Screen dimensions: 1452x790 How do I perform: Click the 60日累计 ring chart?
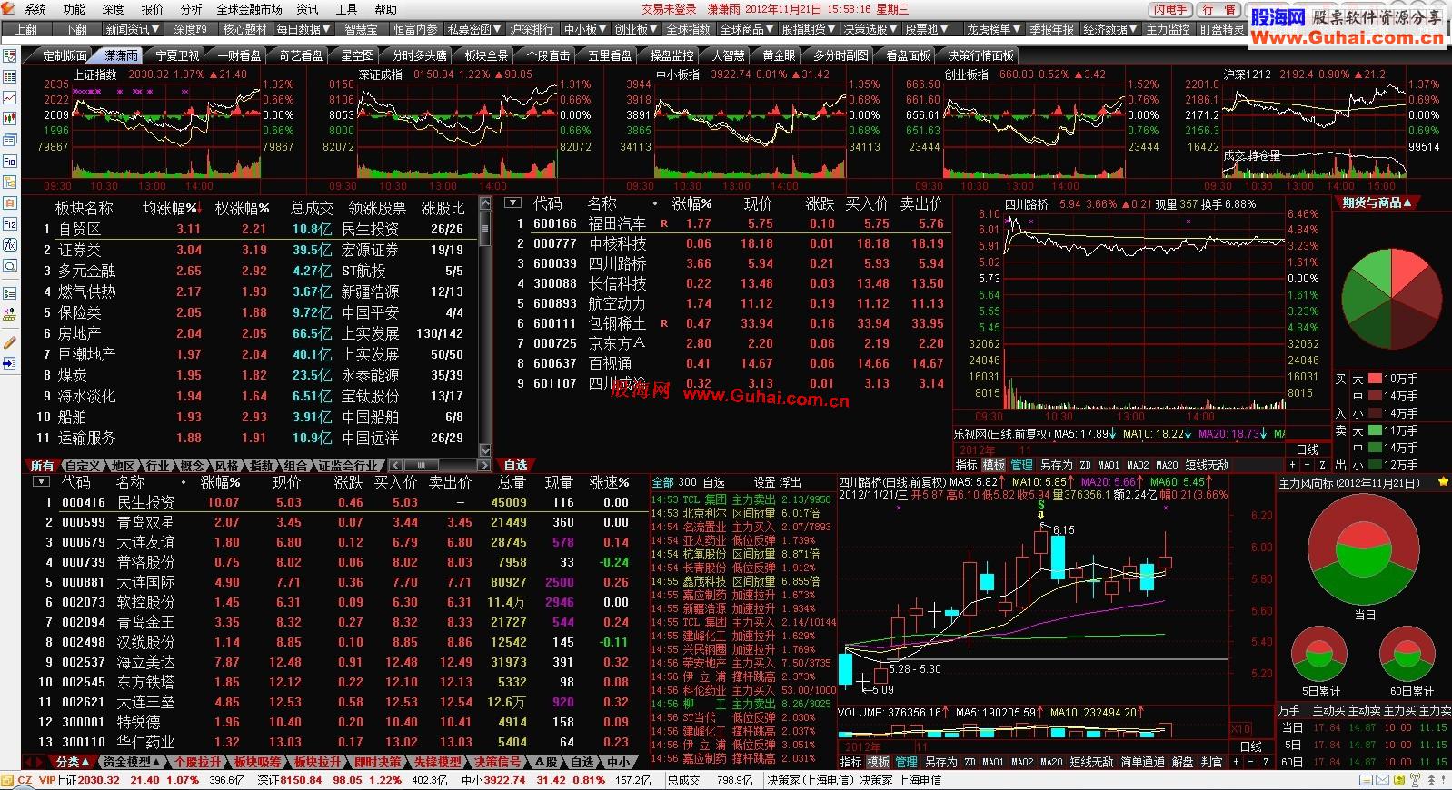tap(1406, 655)
